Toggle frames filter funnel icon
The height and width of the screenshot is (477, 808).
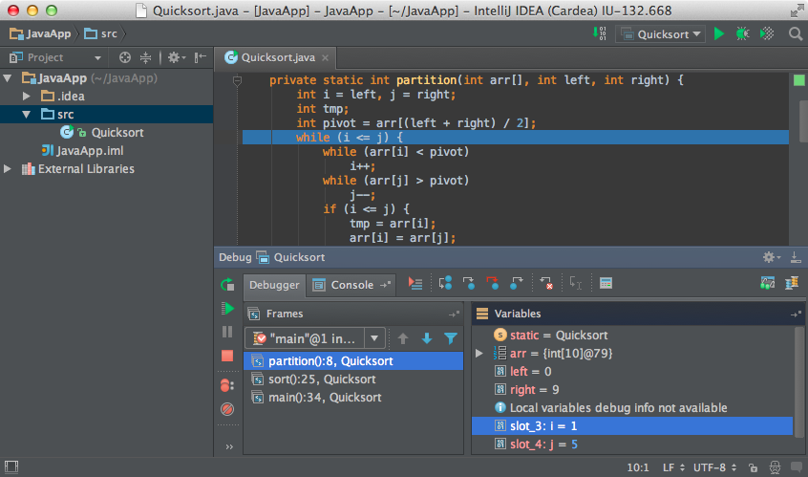[451, 338]
